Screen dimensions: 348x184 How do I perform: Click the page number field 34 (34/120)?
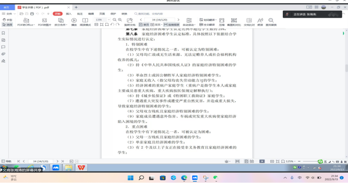coord(160,20)
